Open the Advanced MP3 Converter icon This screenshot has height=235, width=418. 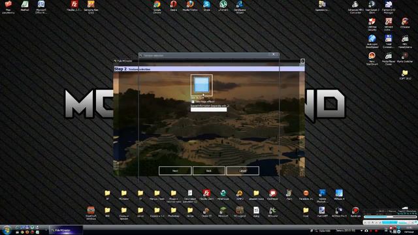(355, 7)
